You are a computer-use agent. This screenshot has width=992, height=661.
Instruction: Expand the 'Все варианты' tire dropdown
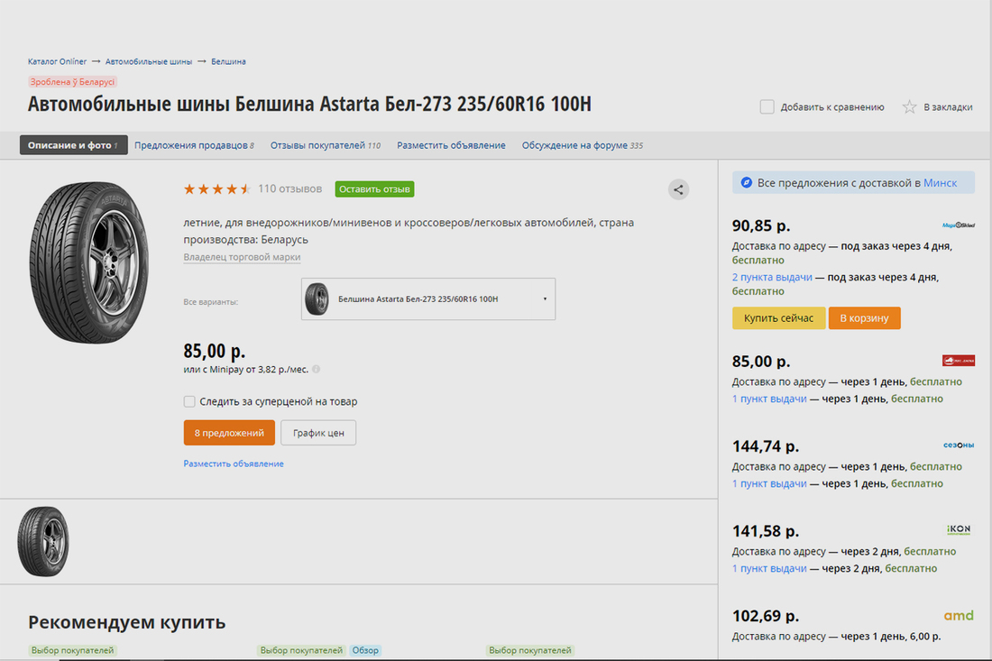428,298
